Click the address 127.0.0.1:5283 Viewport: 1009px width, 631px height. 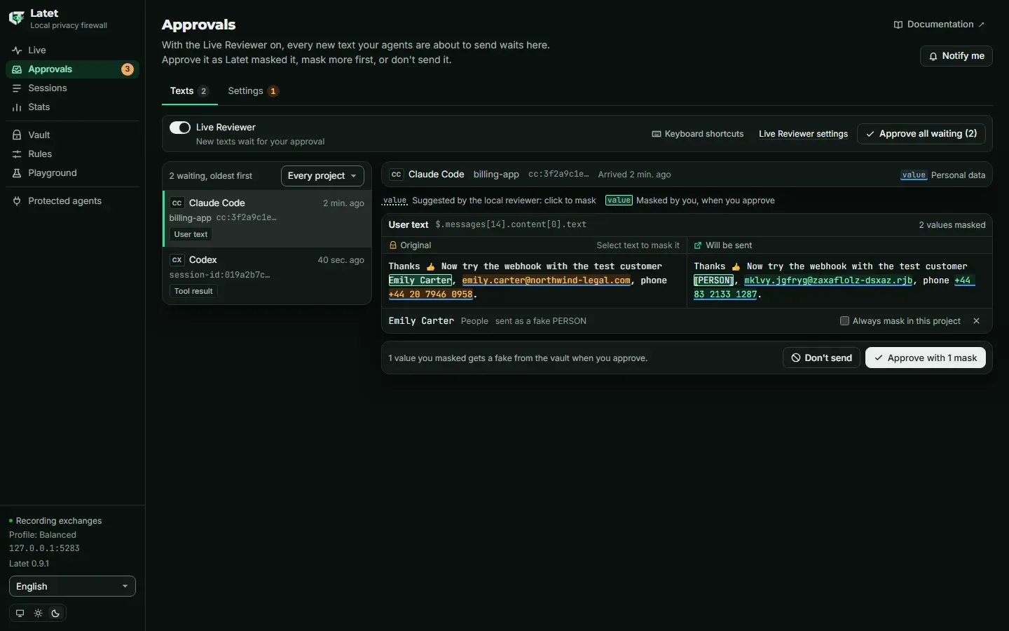click(x=44, y=548)
